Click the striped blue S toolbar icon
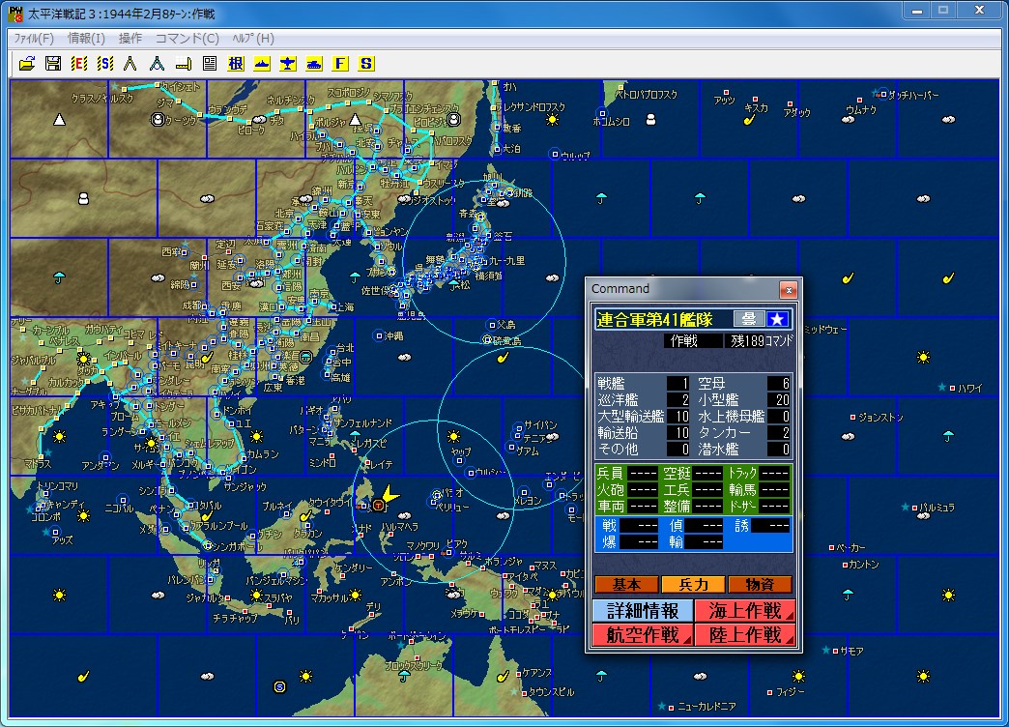Viewport: 1009px width, 727px height. click(105, 63)
